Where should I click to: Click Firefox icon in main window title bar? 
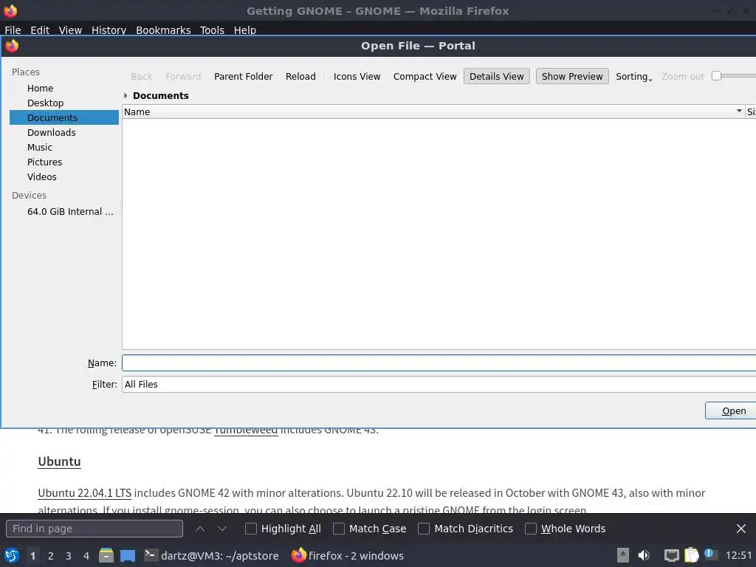[x=10, y=10]
